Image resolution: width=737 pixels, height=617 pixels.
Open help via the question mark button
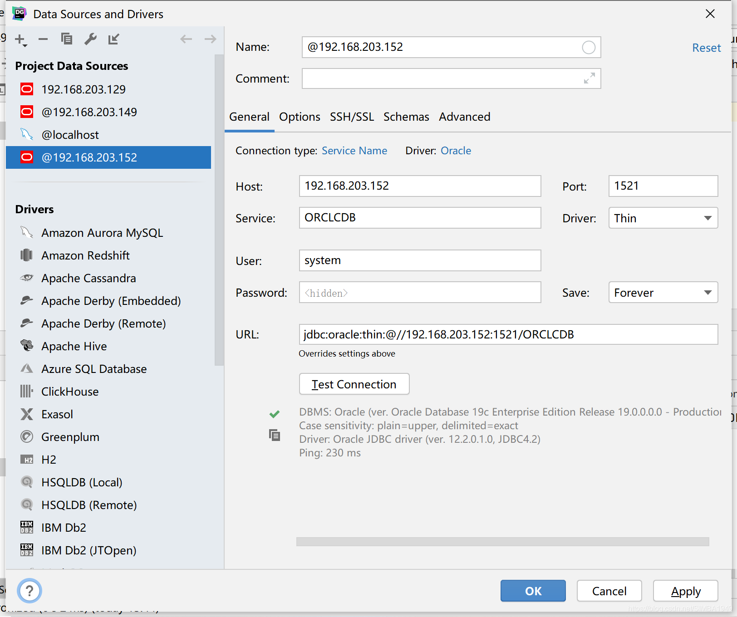pos(29,591)
